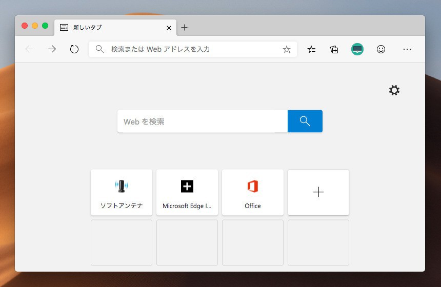Click the blue web search button
Viewport: 441px width, 287px height.
pyautogui.click(x=305, y=121)
